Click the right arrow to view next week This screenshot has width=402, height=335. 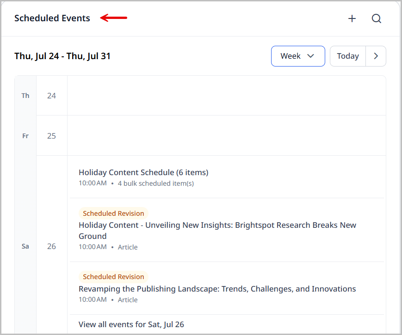376,56
